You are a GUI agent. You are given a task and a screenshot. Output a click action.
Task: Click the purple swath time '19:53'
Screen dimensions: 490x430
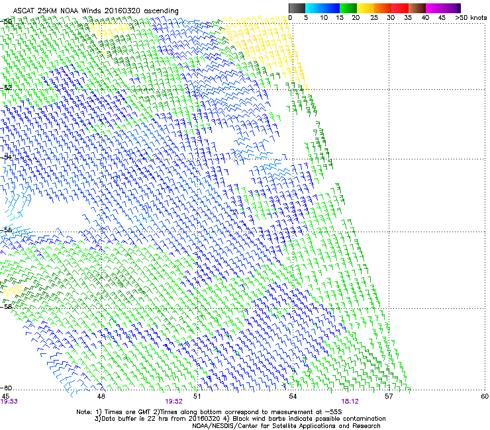[9, 402]
